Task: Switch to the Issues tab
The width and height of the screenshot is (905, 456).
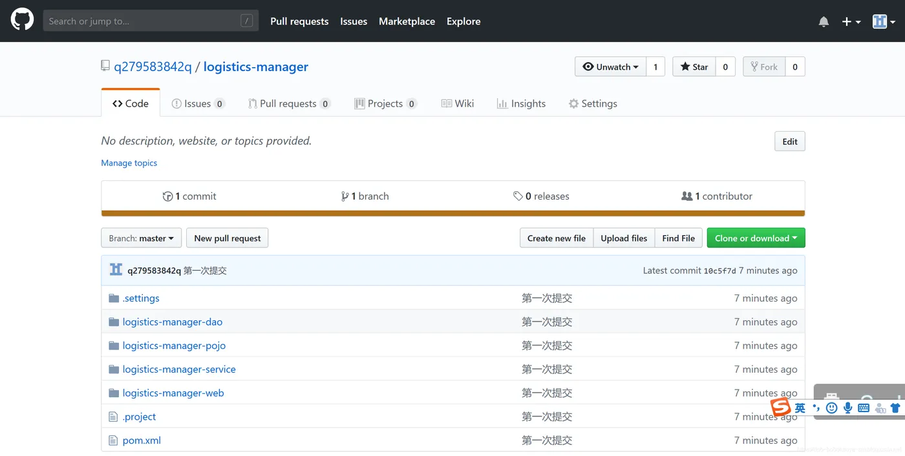Action: (198, 103)
